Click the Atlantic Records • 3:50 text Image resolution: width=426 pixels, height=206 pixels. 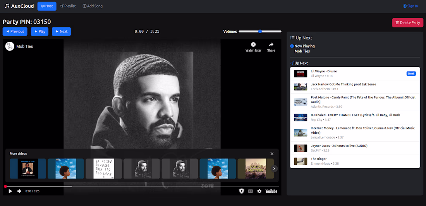tap(326, 107)
